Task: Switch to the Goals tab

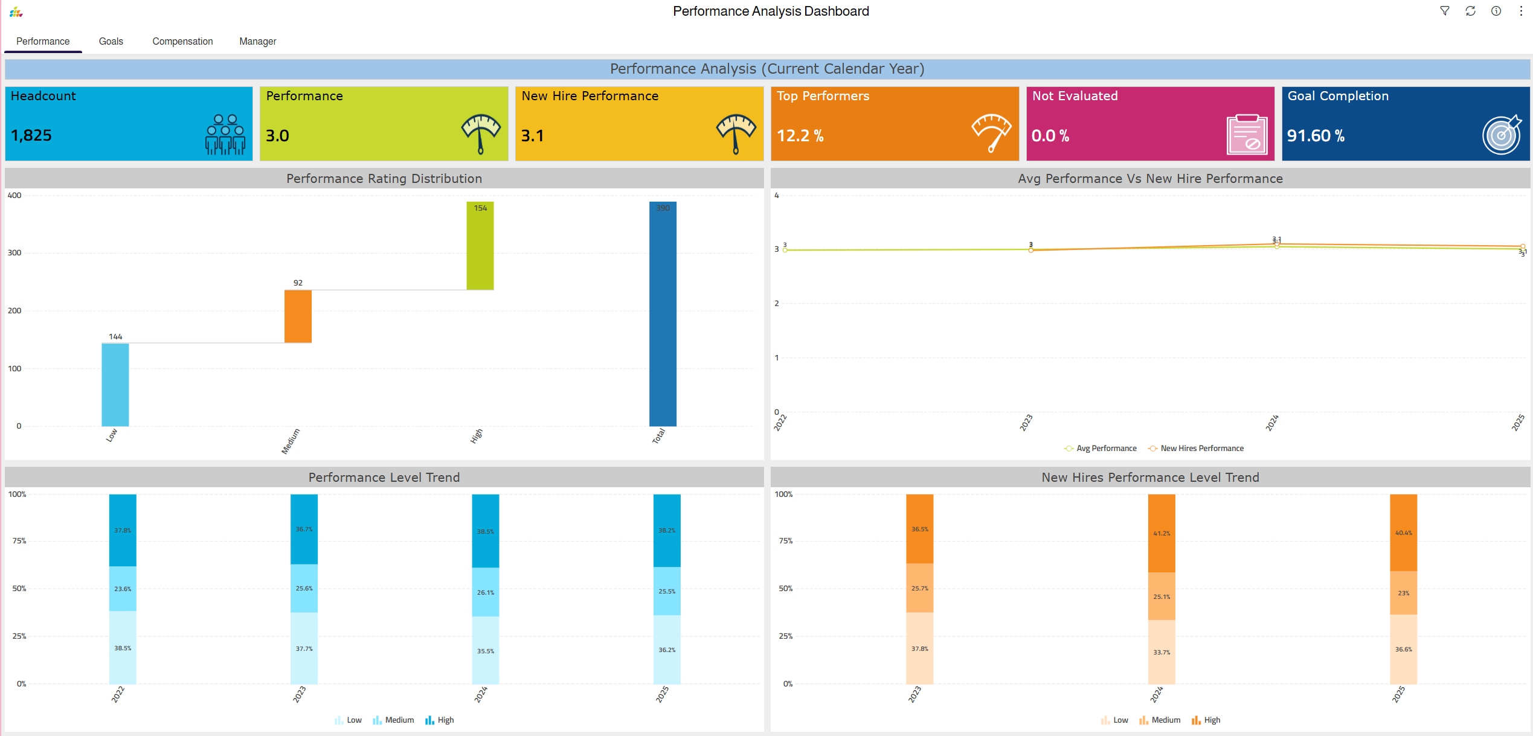Action: click(x=111, y=41)
